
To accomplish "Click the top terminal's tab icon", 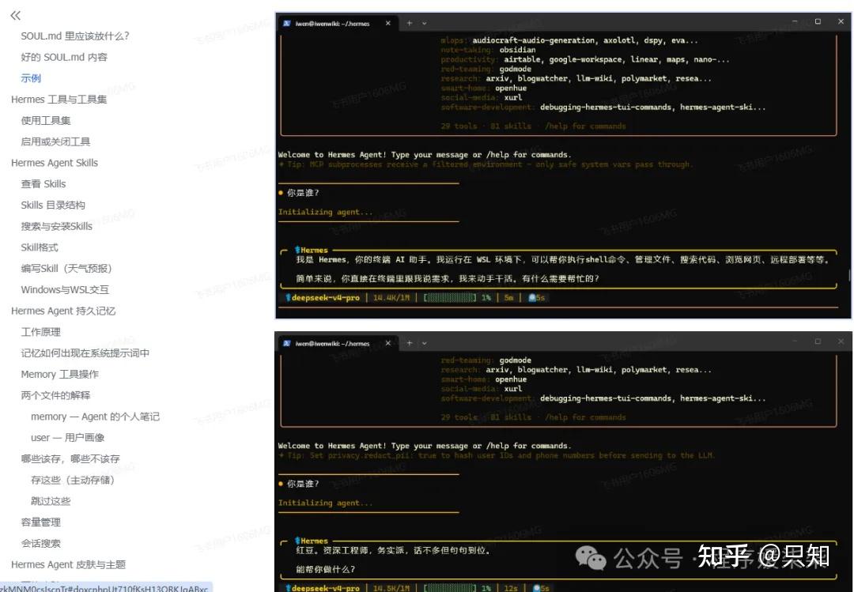I will [287, 24].
